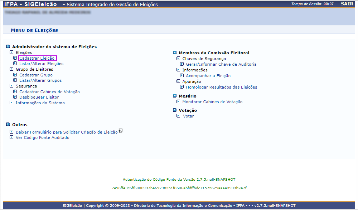
Task: Click arrow icon beside Baixar Formulário link
Action: coord(11,132)
